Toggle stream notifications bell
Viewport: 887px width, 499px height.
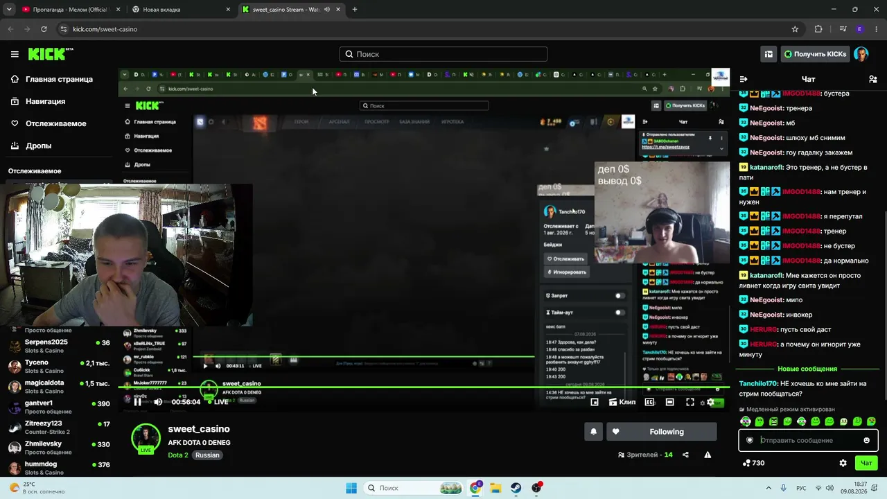[593, 432]
